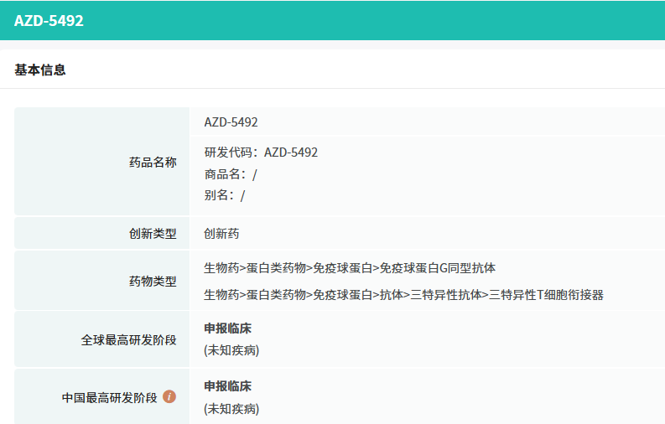The width and height of the screenshot is (665, 424).
Task: Click the 创新药 value
Action: tap(221, 234)
